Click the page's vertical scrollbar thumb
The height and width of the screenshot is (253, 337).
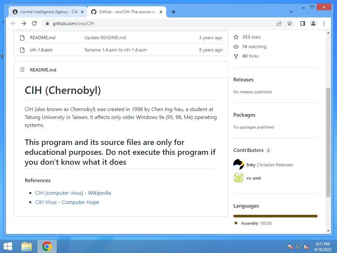[x=328, y=142]
